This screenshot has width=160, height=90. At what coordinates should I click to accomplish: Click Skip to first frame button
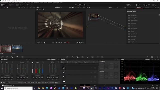point(53,42)
